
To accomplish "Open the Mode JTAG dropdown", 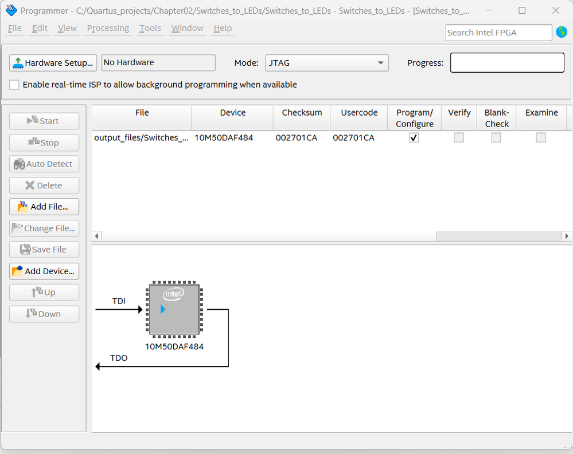I will [x=326, y=63].
